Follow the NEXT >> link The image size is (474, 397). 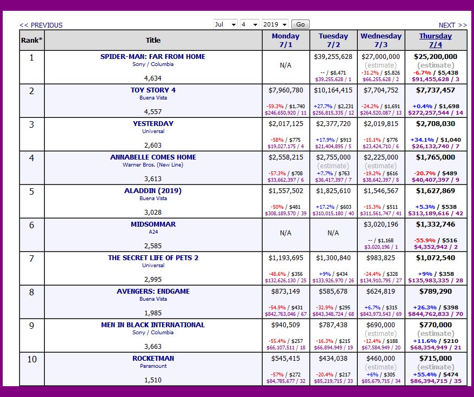pyautogui.click(x=452, y=25)
